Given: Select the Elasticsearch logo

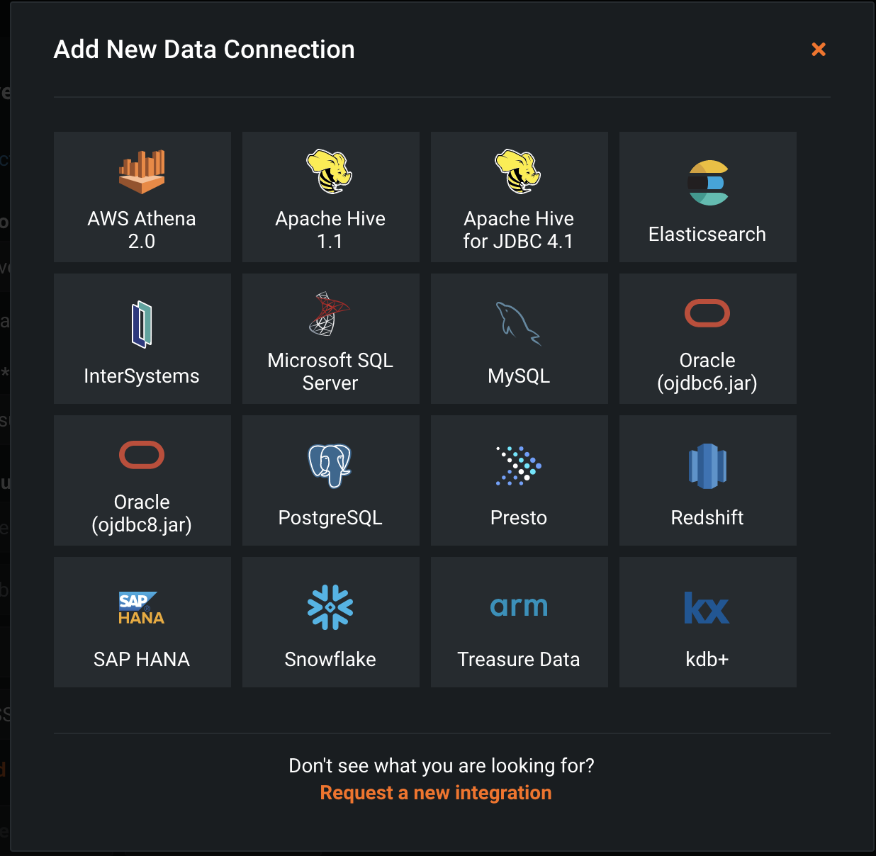Looking at the screenshot, I should [707, 183].
